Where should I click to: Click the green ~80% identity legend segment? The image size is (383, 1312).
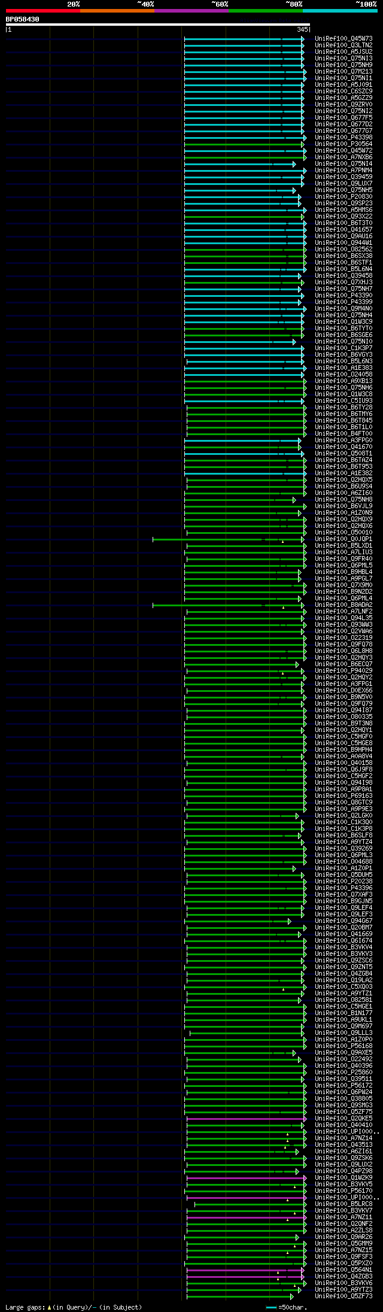(265, 11)
